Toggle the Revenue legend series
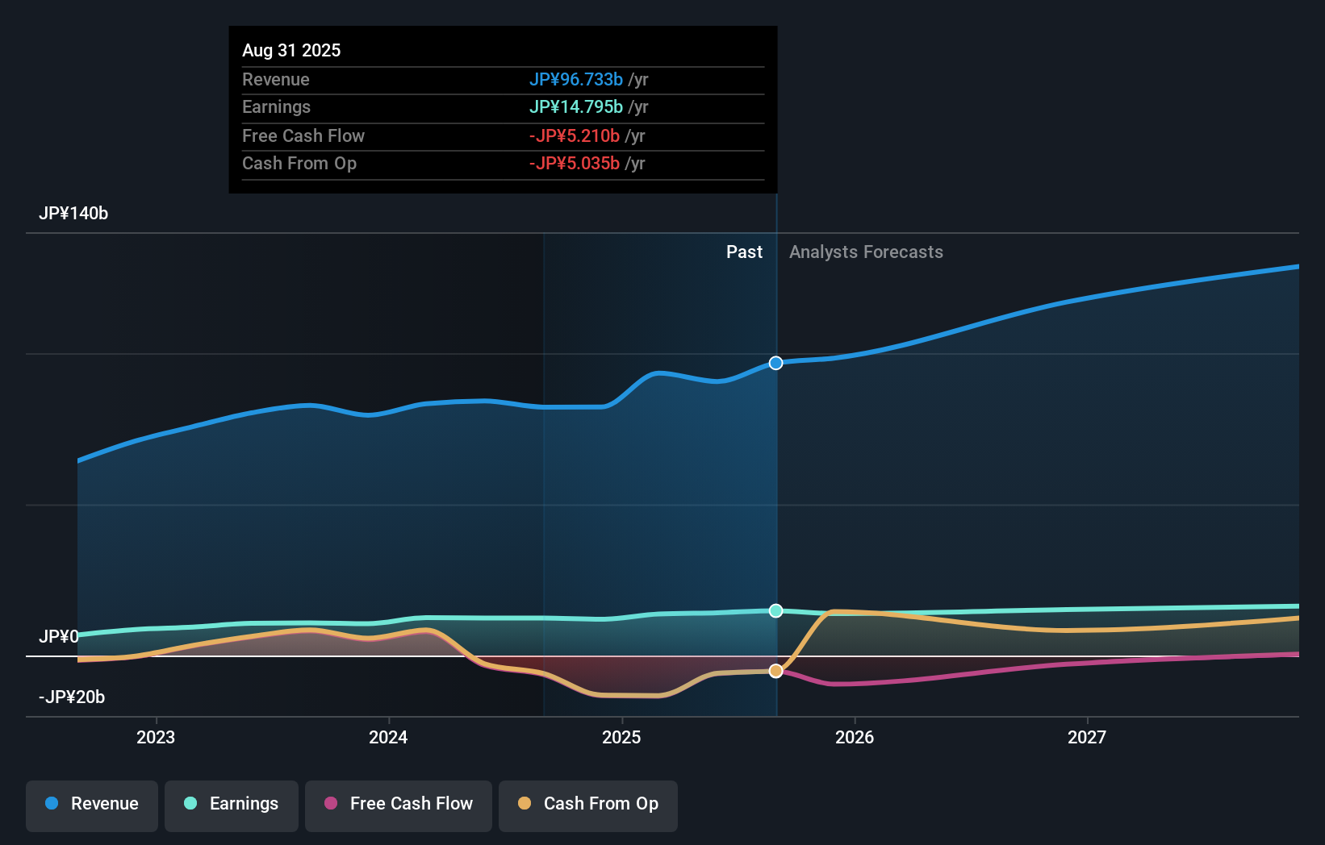 tap(92, 805)
